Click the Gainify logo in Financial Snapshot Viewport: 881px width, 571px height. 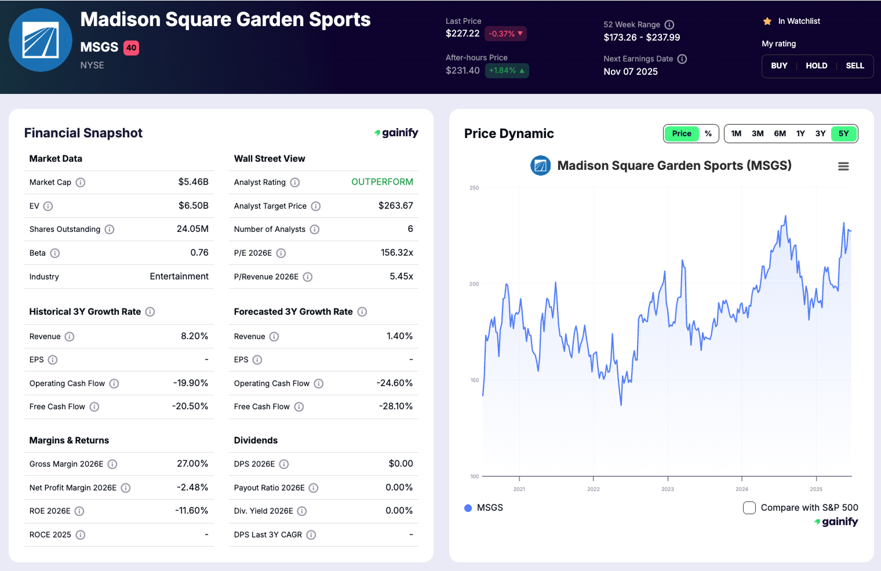click(396, 132)
